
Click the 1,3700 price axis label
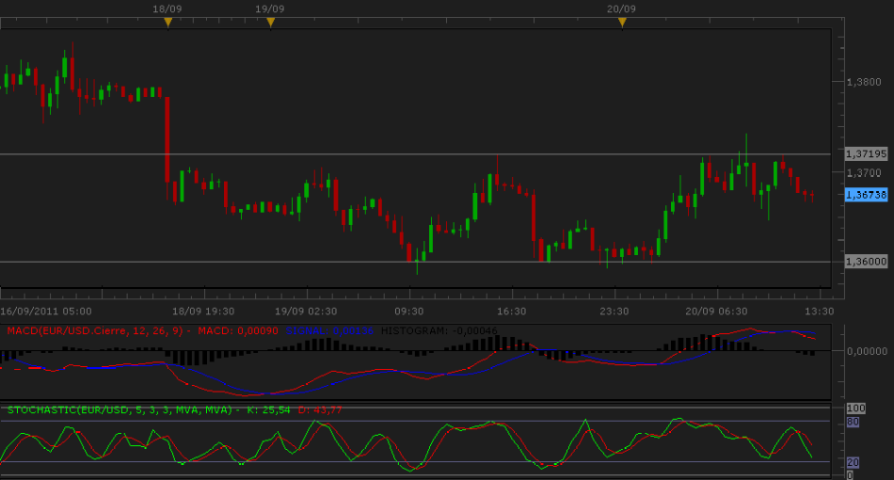864,173
